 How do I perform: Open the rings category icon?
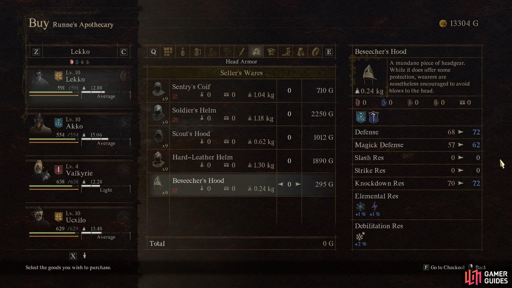coord(315,51)
